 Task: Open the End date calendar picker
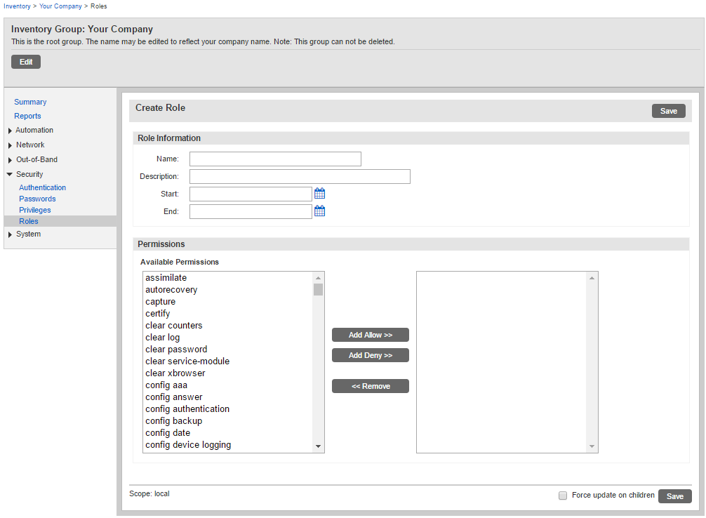pos(319,211)
